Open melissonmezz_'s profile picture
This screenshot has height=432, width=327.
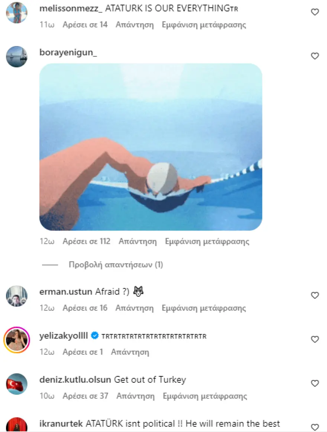click(x=17, y=12)
